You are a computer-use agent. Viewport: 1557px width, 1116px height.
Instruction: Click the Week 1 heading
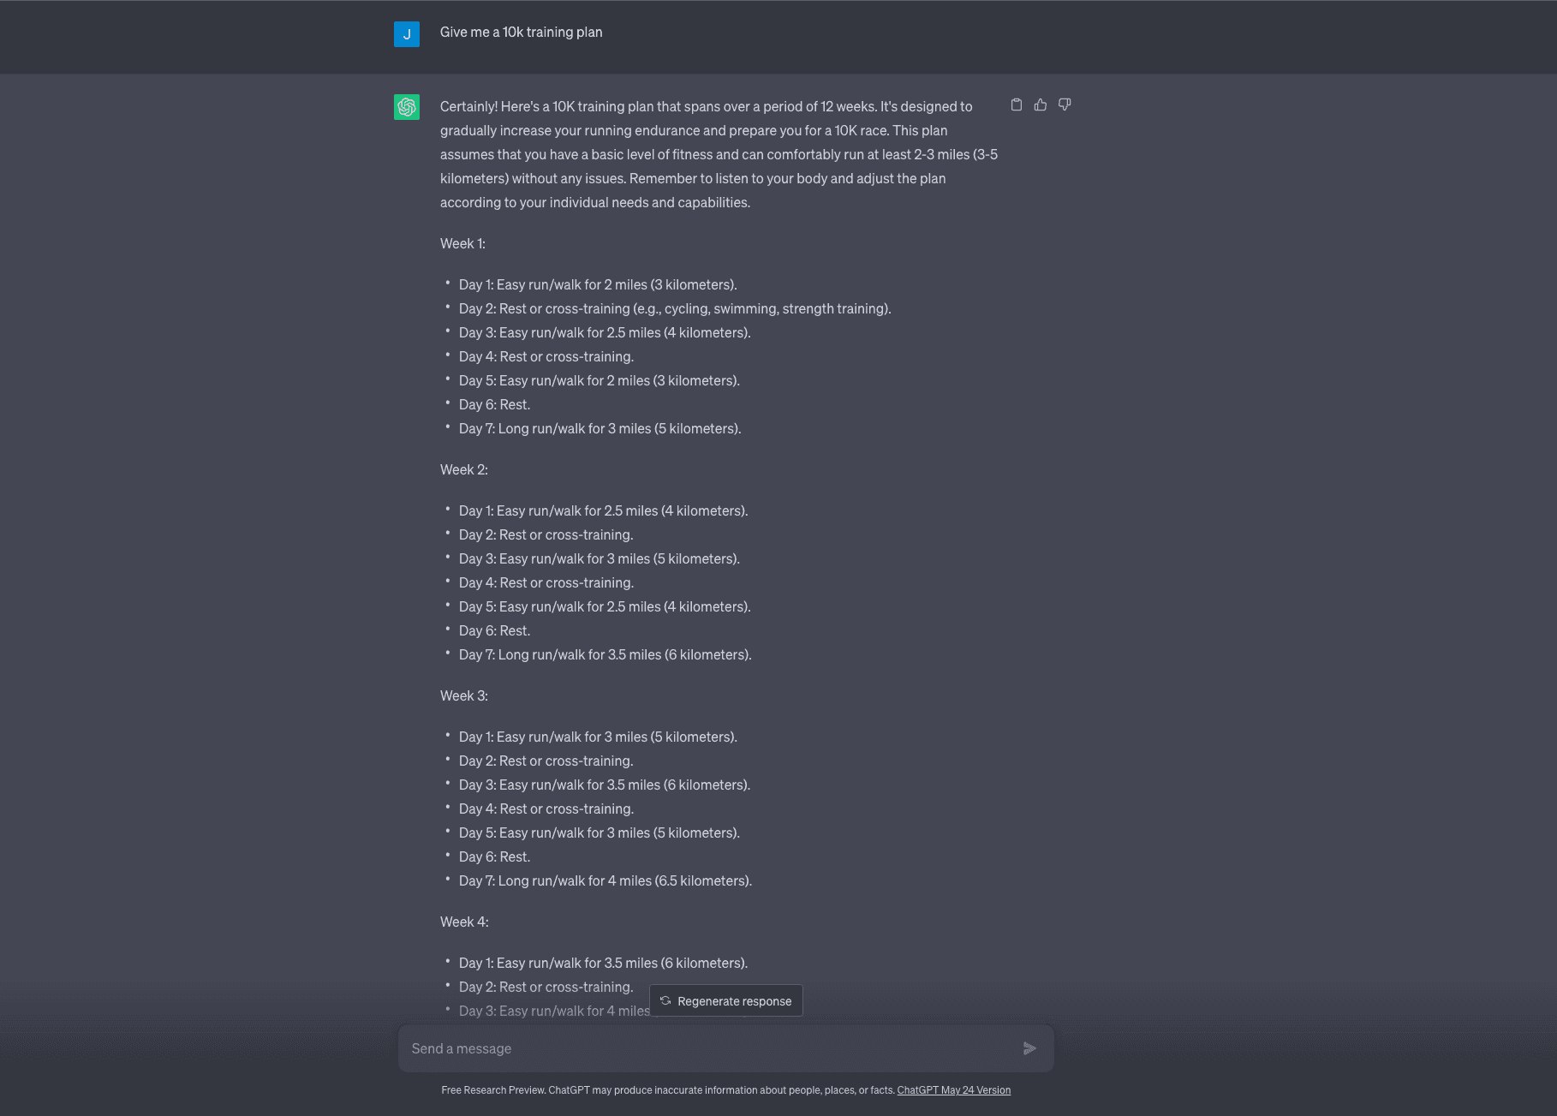point(462,244)
